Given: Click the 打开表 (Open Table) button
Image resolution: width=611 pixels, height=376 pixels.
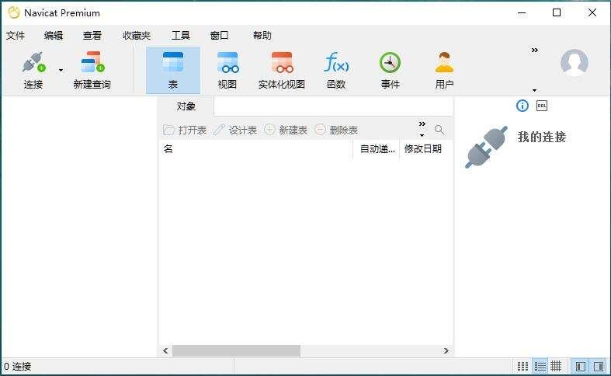Looking at the screenshot, I should 185,130.
